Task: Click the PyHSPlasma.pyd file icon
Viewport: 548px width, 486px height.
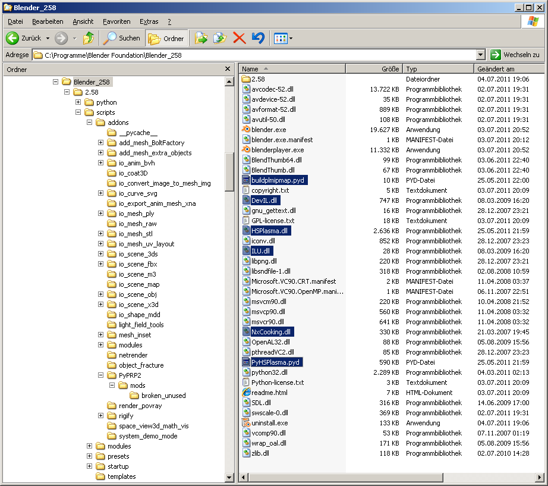Action: pyautogui.click(x=246, y=362)
